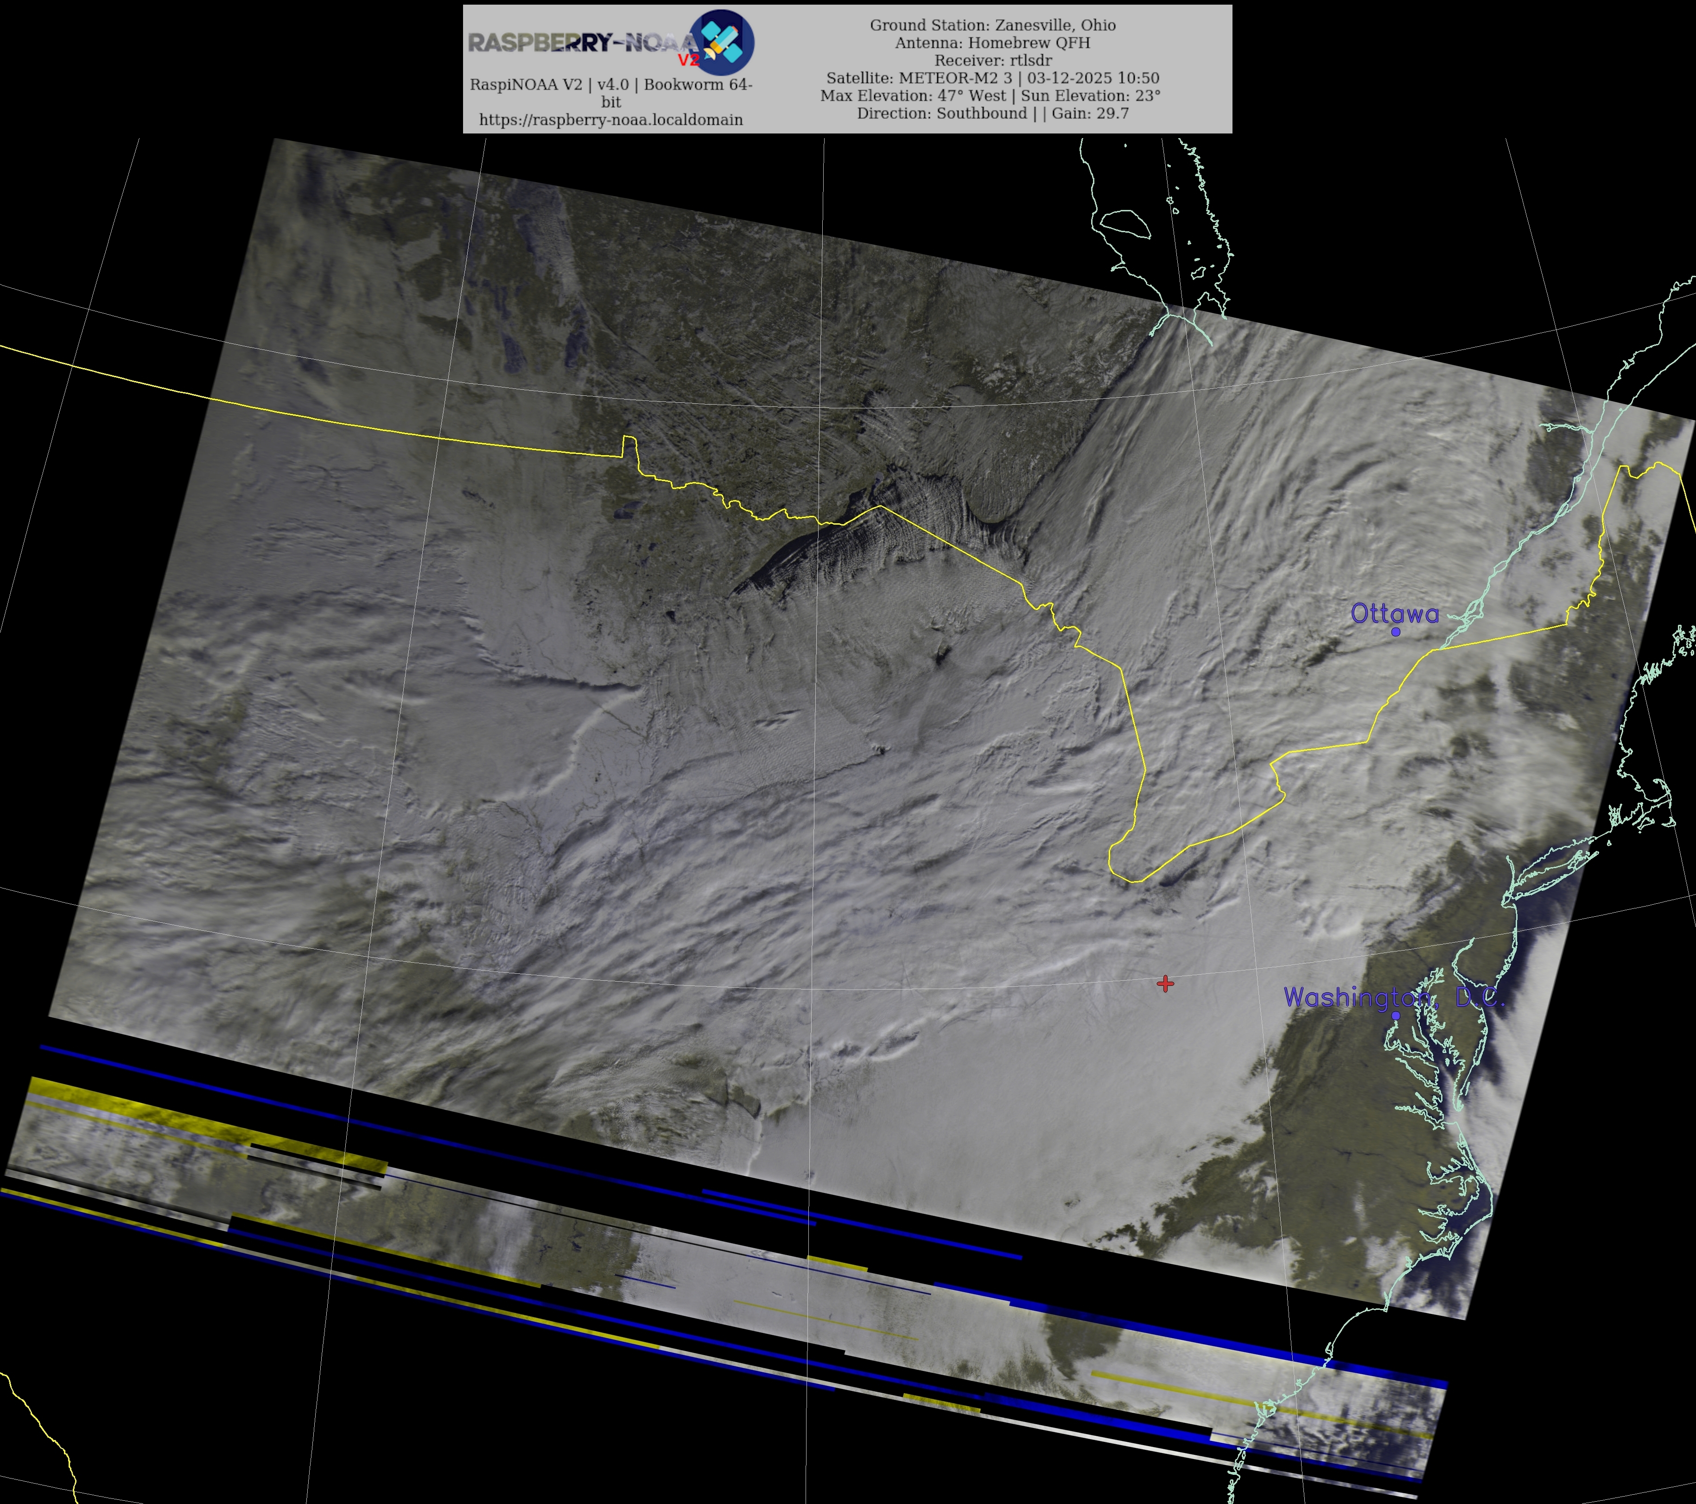
Task: Open the raspberry-noaa.localdomain URL
Action: 611,120
